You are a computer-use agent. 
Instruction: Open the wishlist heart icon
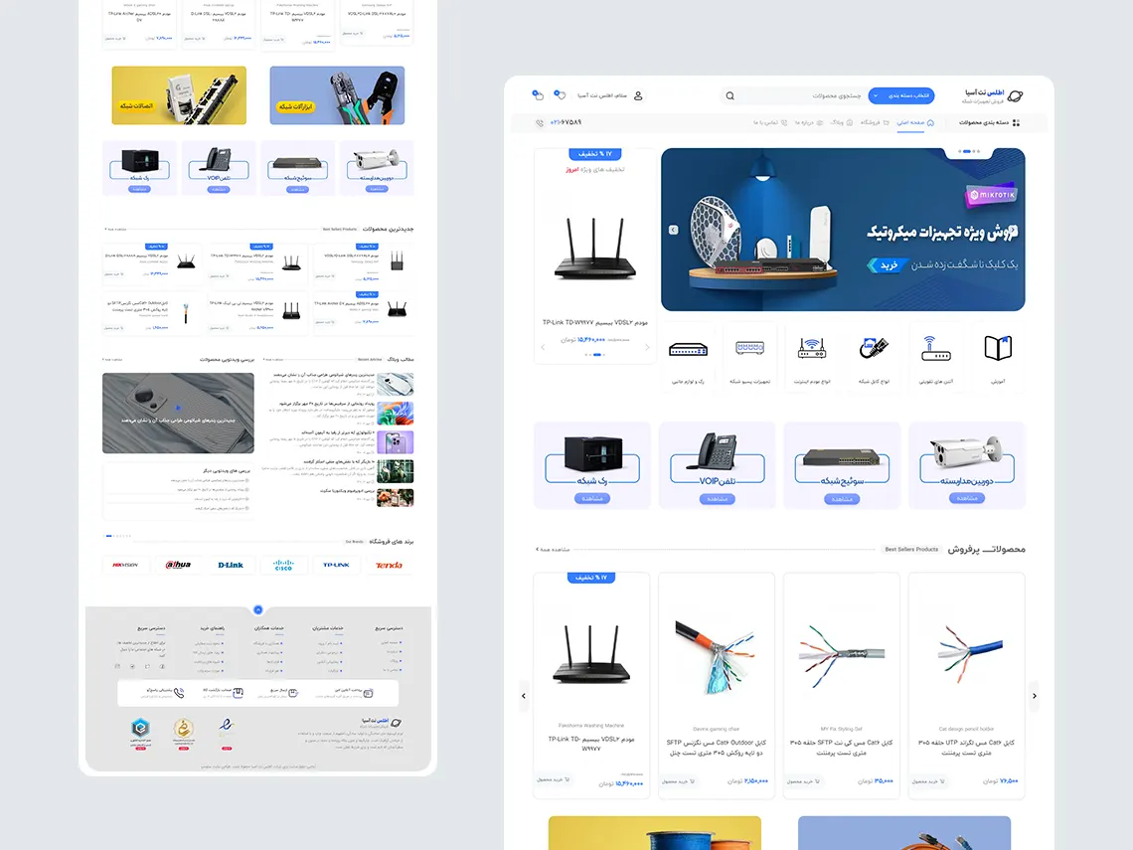coord(560,95)
